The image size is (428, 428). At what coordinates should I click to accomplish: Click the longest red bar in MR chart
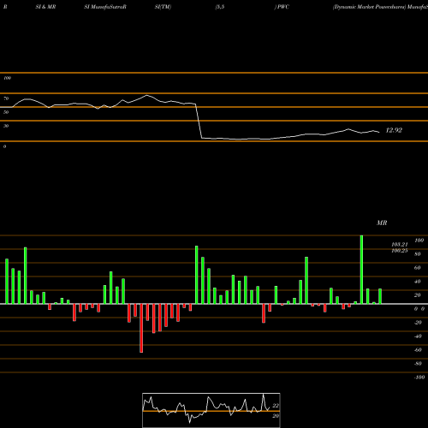[x=141, y=328]
